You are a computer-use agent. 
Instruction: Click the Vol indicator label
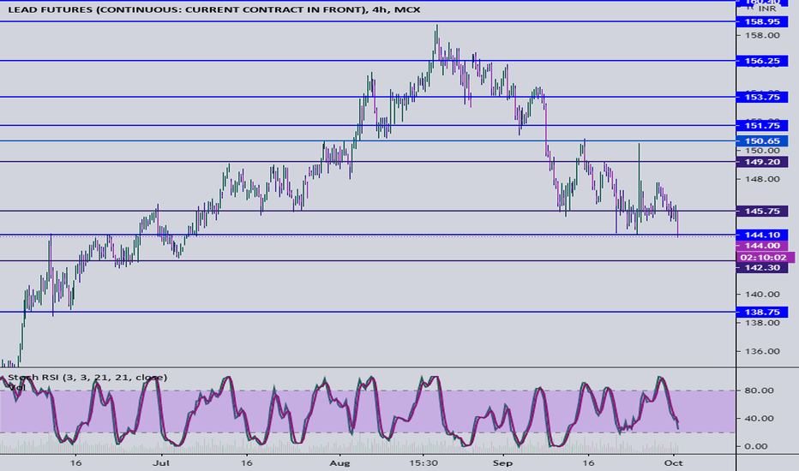pos(17,387)
